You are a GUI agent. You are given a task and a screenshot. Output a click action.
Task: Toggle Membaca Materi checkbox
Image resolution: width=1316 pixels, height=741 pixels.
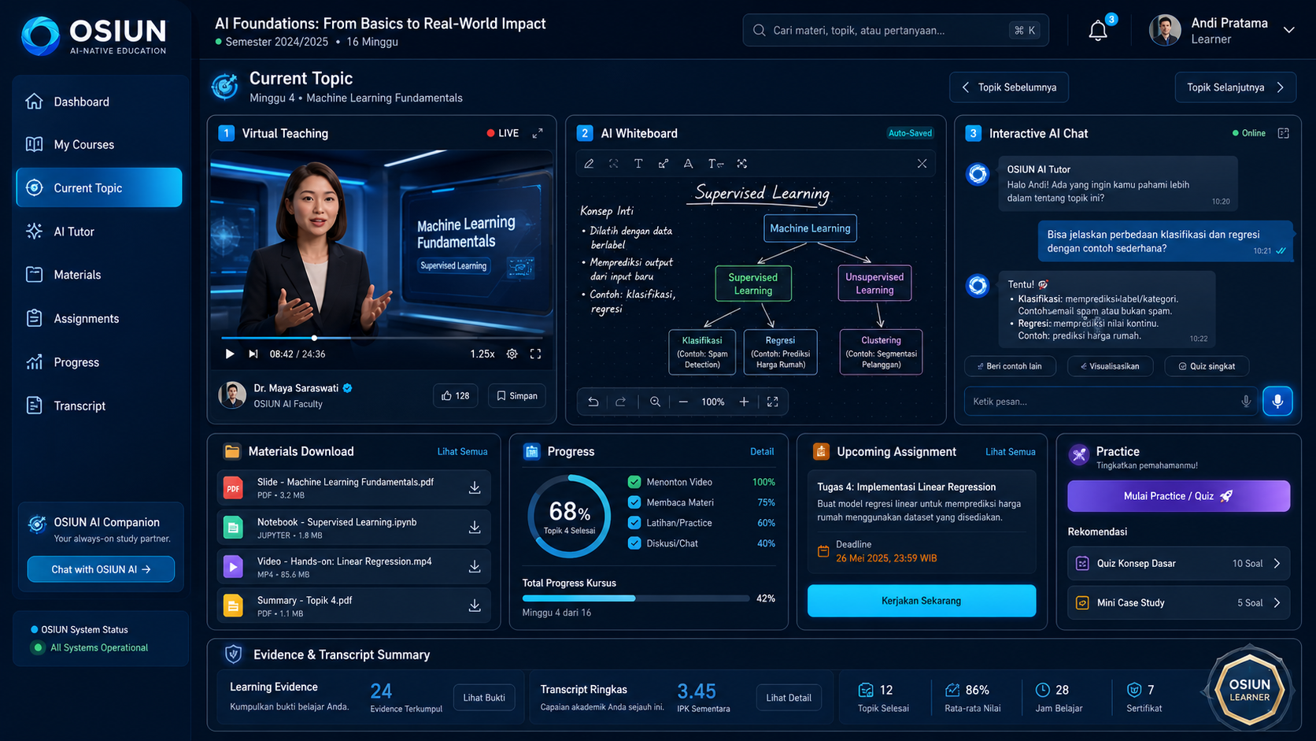point(634,502)
